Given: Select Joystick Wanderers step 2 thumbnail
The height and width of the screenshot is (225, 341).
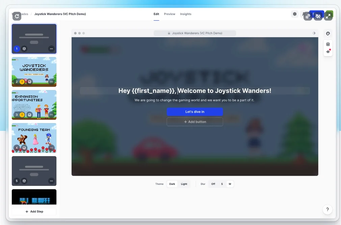Looking at the screenshot, I should [34, 72].
